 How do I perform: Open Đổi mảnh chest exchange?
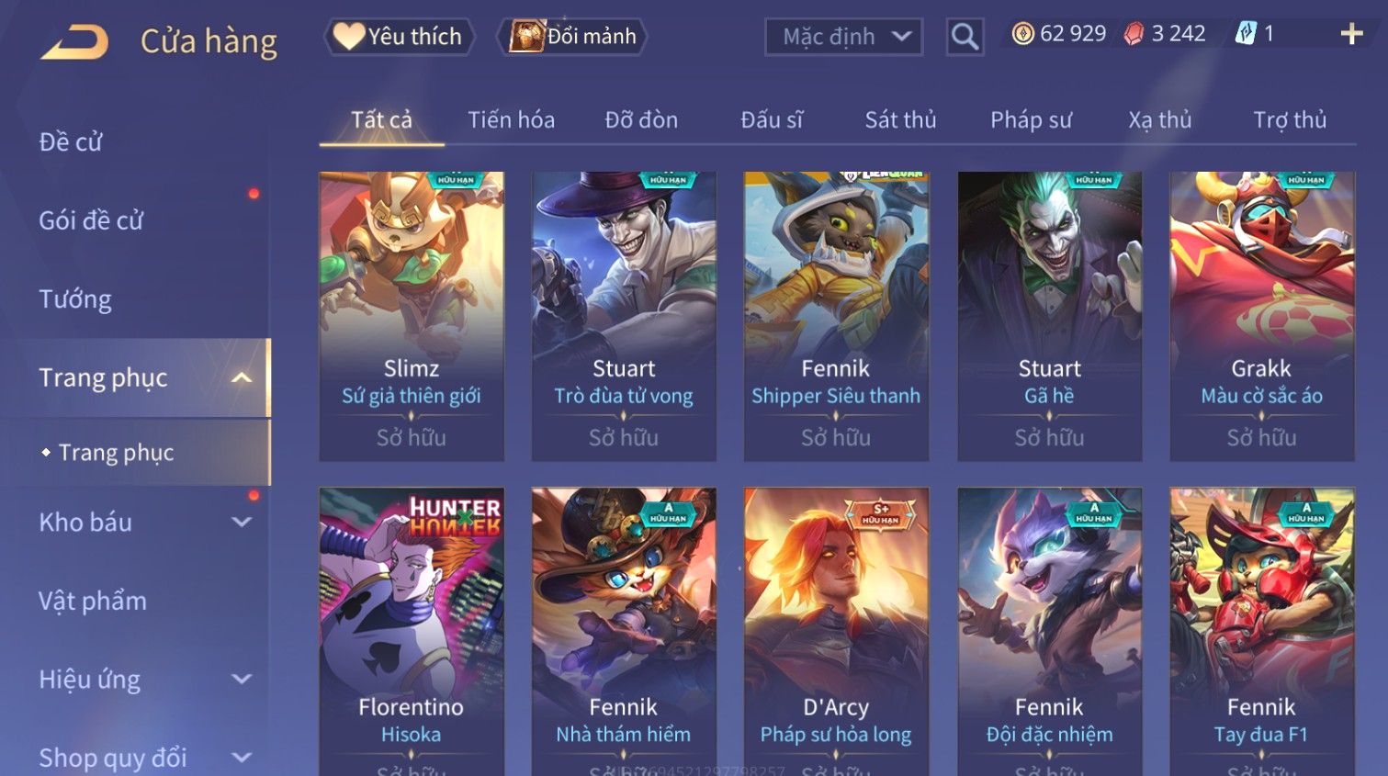pyautogui.click(x=571, y=37)
